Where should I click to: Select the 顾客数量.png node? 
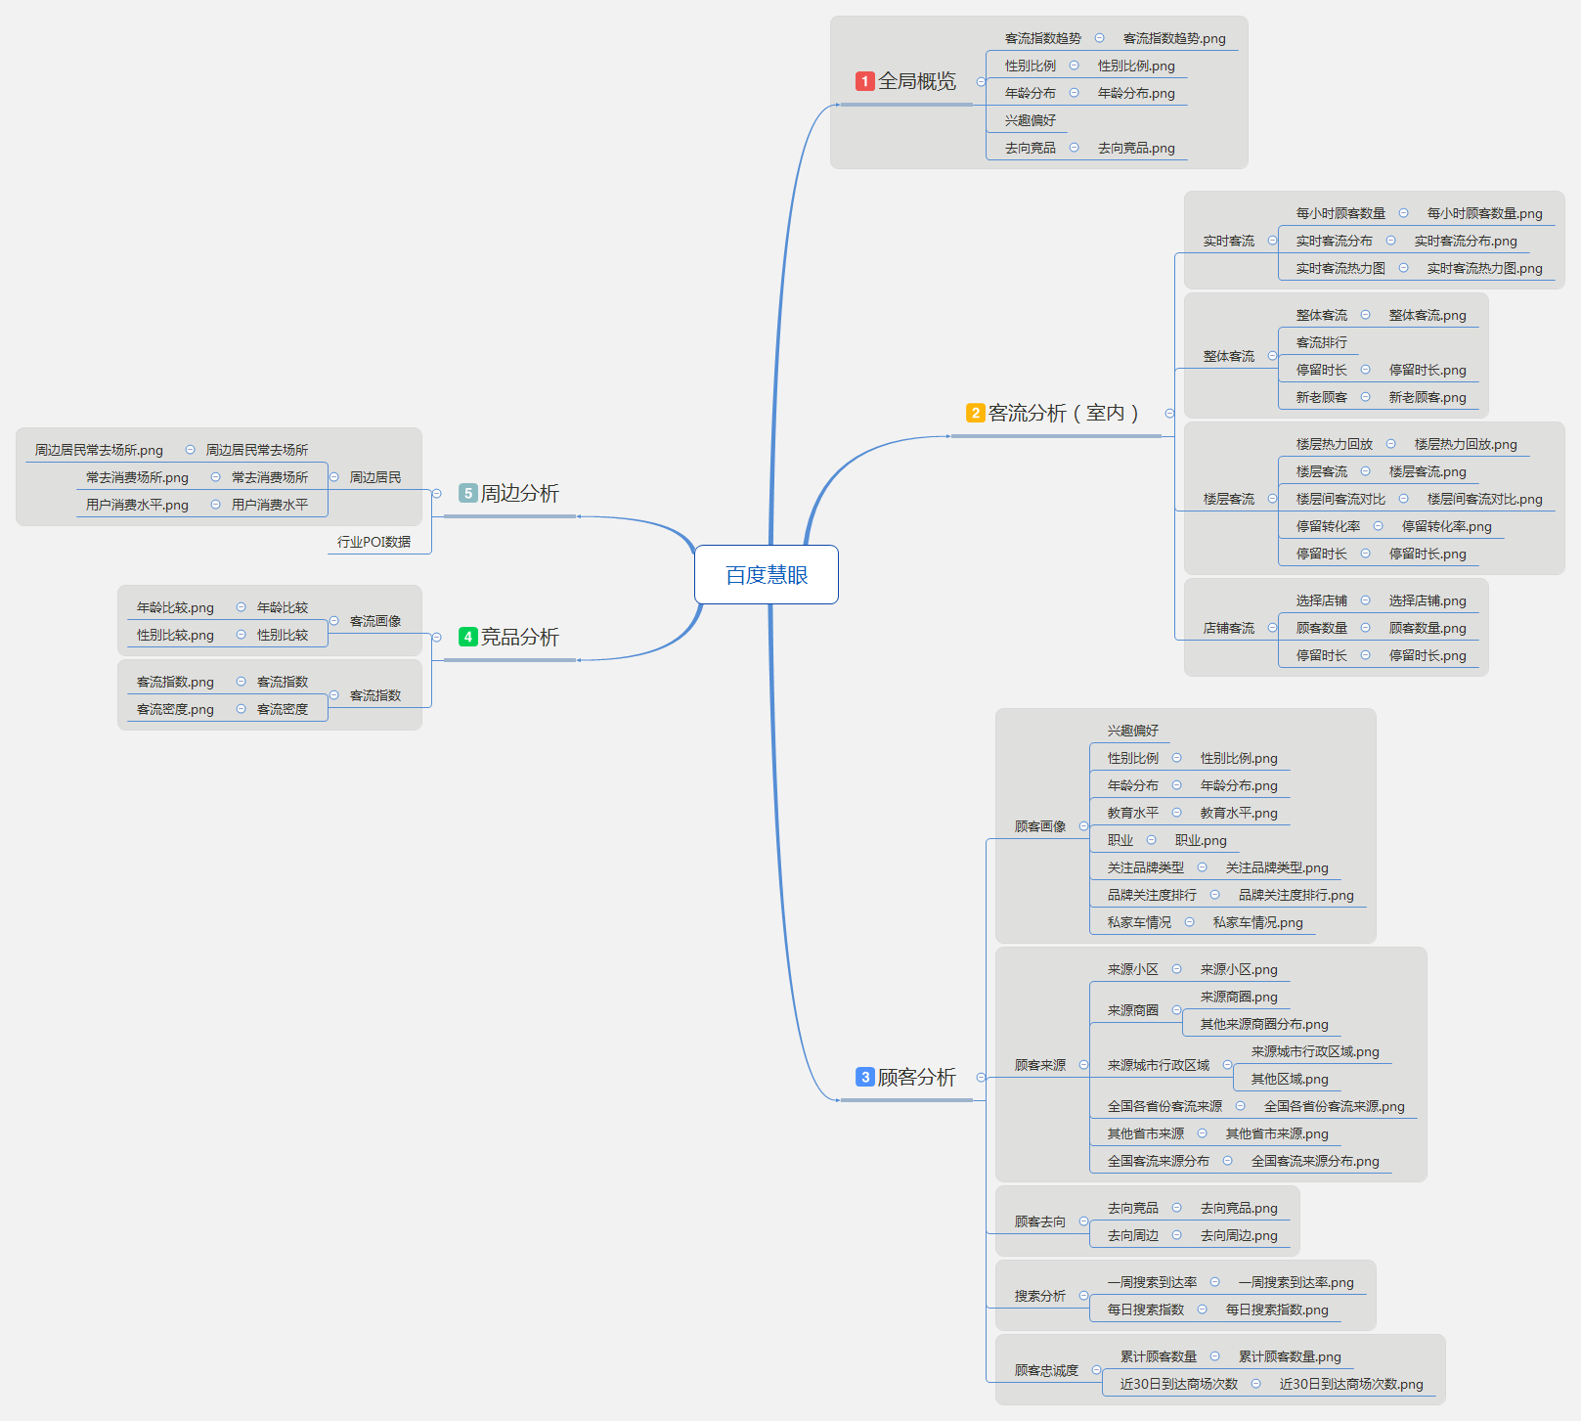[1427, 628]
